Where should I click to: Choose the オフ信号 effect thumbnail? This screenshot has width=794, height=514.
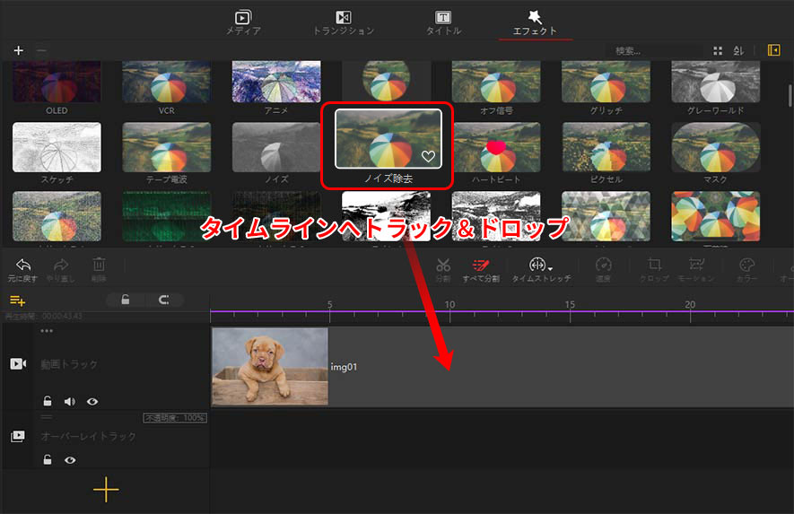pyautogui.click(x=496, y=82)
